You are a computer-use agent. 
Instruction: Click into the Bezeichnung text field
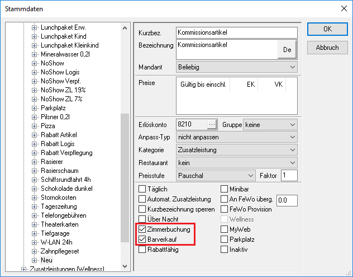(x=227, y=49)
